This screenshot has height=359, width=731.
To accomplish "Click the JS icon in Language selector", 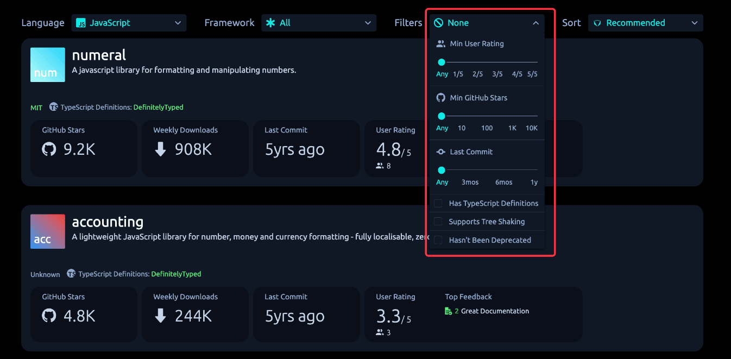I will 81,23.
